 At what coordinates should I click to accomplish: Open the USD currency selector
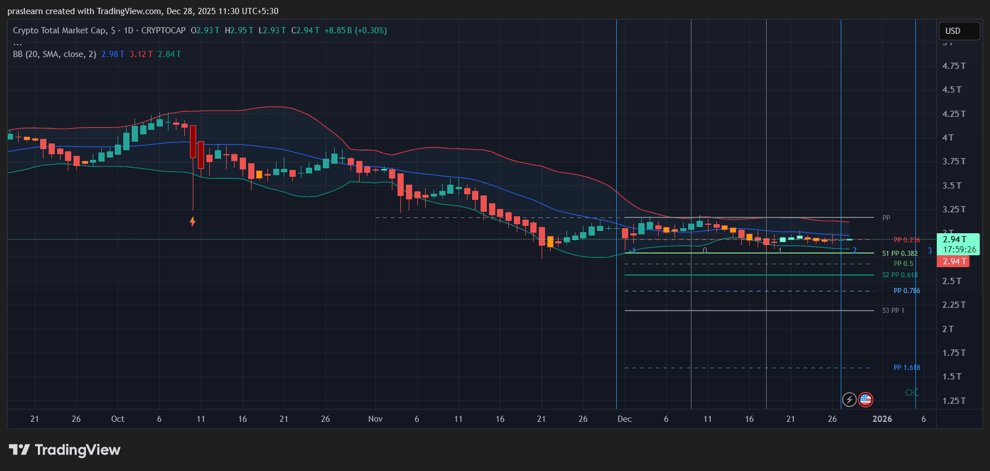pos(958,31)
